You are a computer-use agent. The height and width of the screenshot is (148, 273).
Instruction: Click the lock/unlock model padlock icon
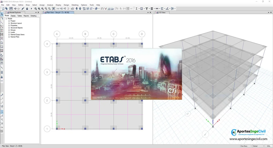(27, 9)
